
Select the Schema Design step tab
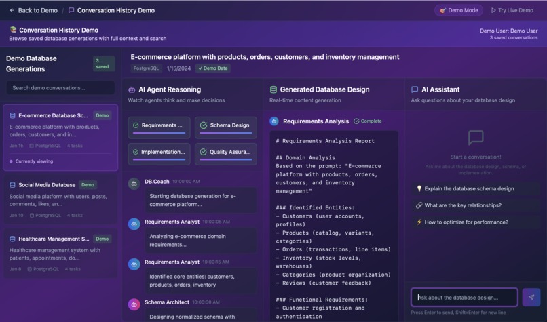pos(226,127)
